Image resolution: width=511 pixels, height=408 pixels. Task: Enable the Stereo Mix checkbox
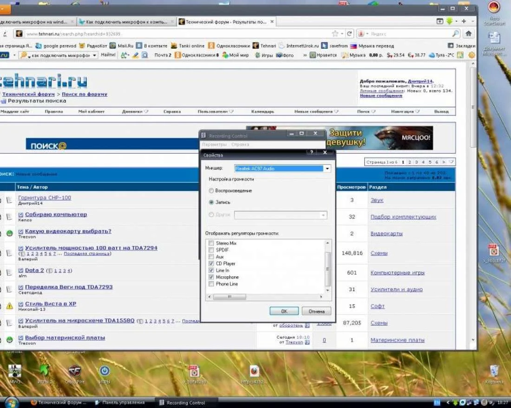pyautogui.click(x=211, y=243)
